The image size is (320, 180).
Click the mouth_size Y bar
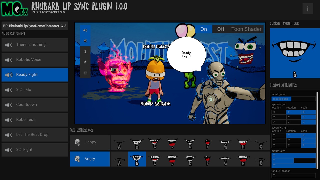tap(294, 161)
